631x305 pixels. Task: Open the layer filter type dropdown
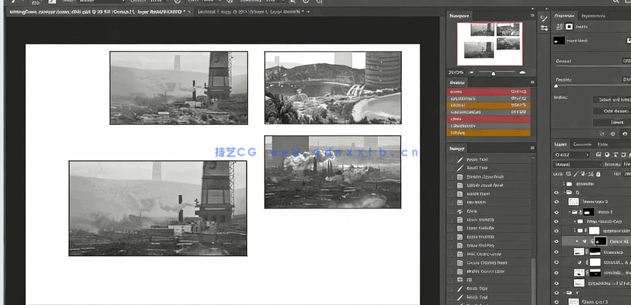(x=571, y=155)
